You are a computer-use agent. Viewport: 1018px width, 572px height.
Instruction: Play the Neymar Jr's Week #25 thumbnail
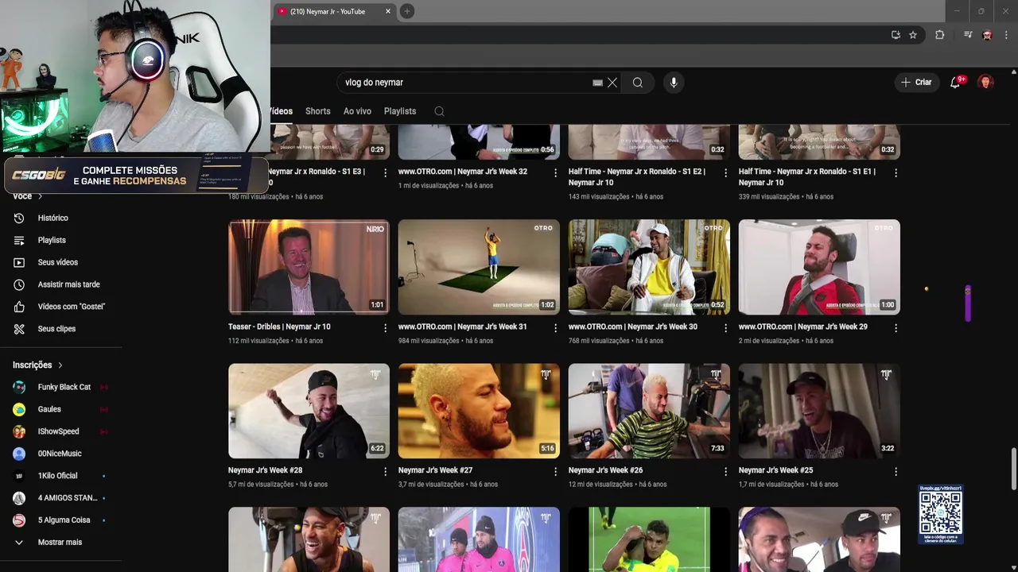819,411
